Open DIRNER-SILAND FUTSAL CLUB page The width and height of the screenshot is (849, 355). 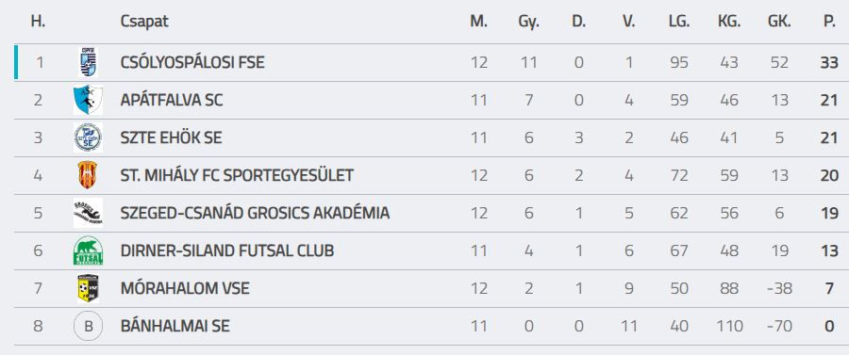[226, 251]
